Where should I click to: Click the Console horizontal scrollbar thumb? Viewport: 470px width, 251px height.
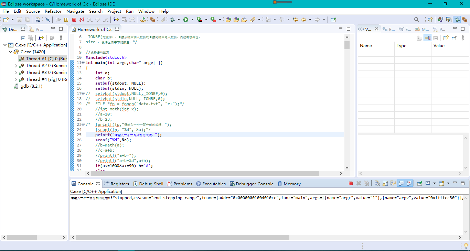click(183, 238)
